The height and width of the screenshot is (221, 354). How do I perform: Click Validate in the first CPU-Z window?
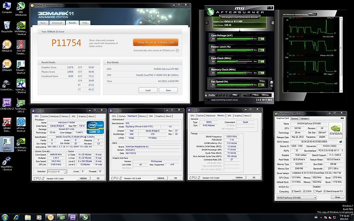(83, 178)
